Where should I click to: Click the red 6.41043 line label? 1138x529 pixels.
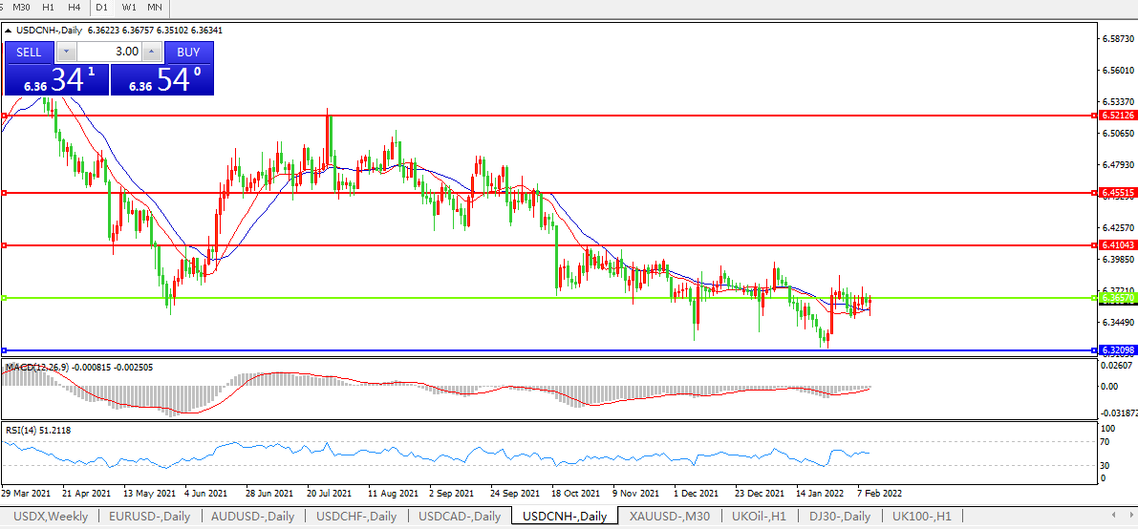1115,245
